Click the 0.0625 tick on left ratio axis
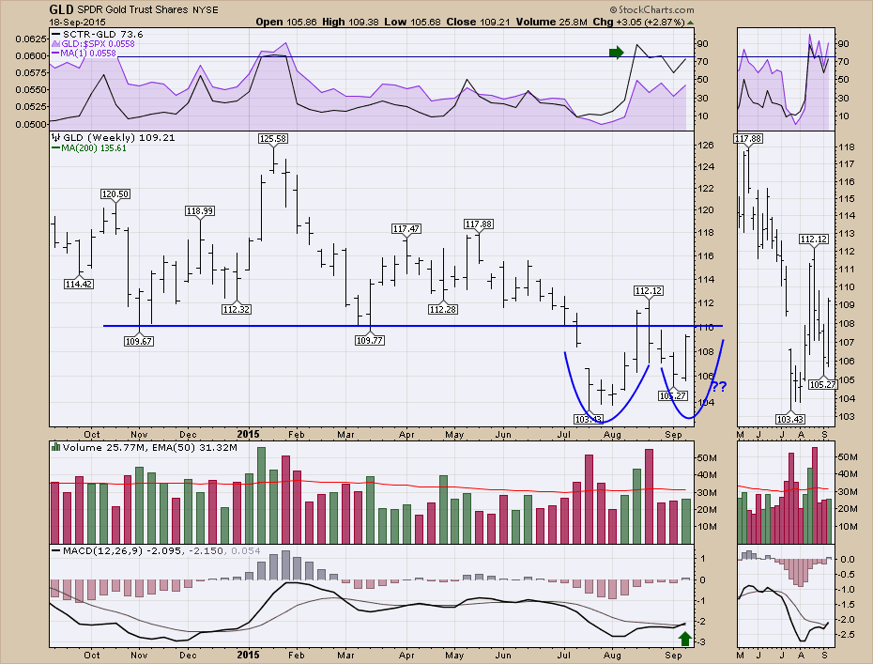 point(30,39)
